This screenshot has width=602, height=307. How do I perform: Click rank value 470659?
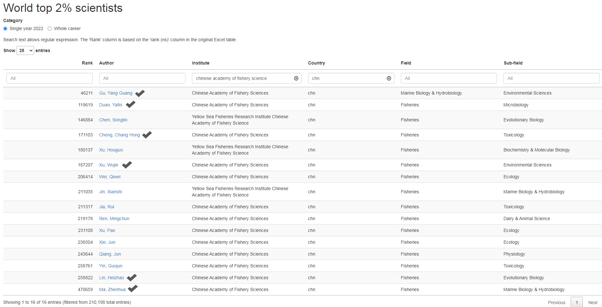[x=85, y=289]
